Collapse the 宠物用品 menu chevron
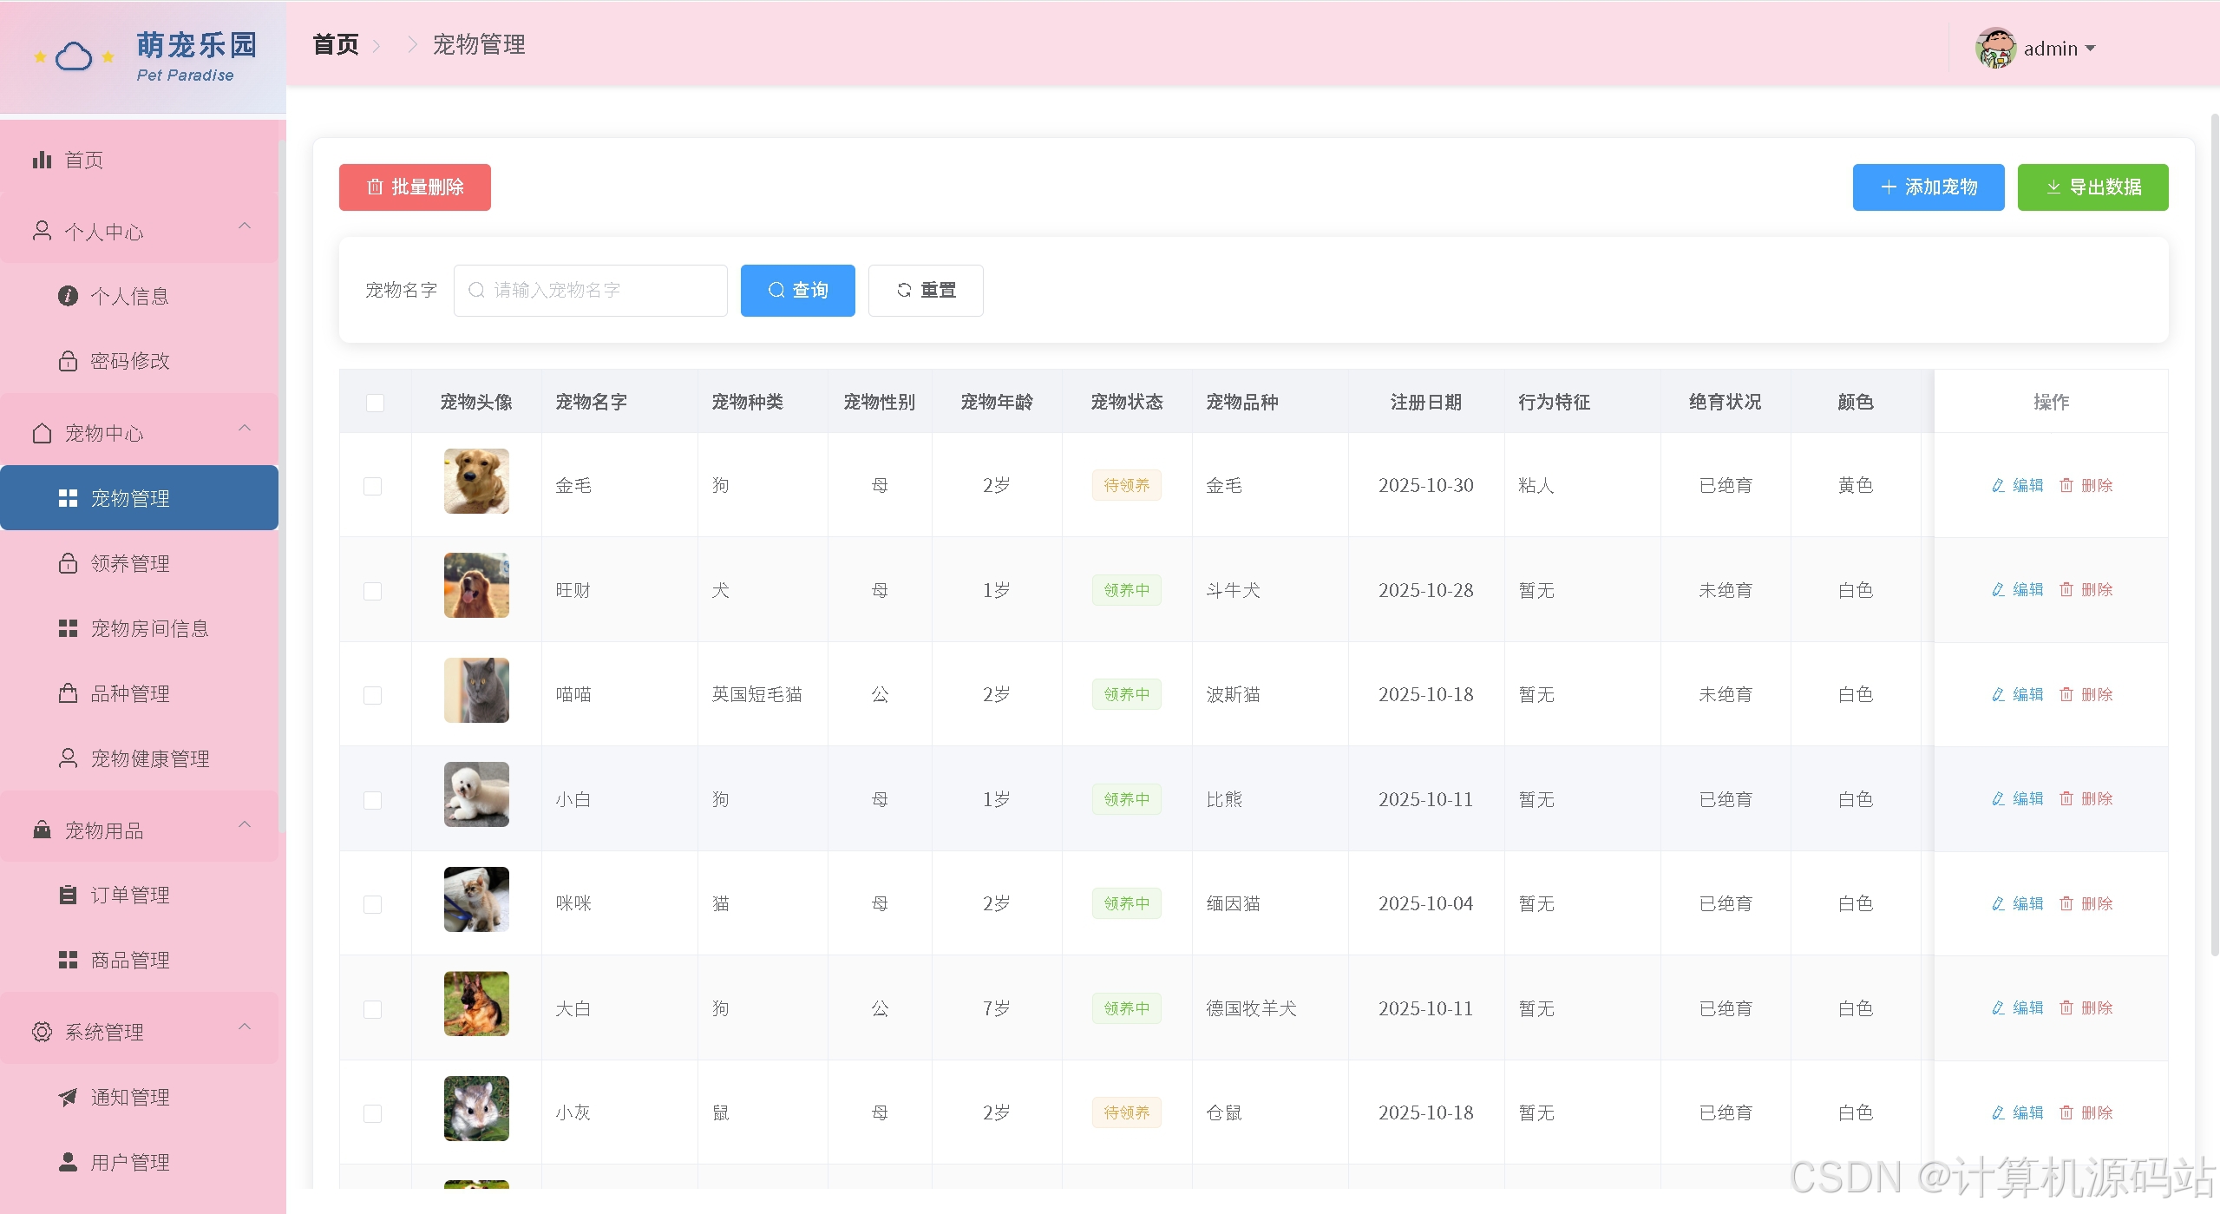The image size is (2220, 1214). (x=245, y=824)
